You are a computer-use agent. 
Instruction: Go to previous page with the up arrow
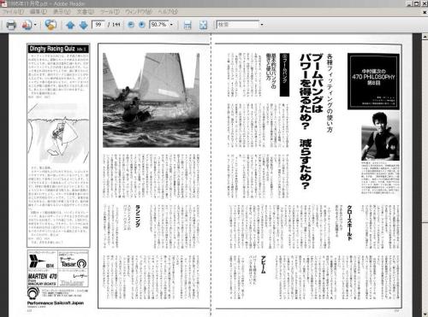click(70, 25)
